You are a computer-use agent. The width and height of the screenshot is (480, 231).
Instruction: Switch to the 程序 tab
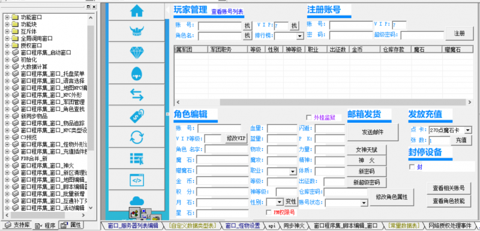click(45, 226)
